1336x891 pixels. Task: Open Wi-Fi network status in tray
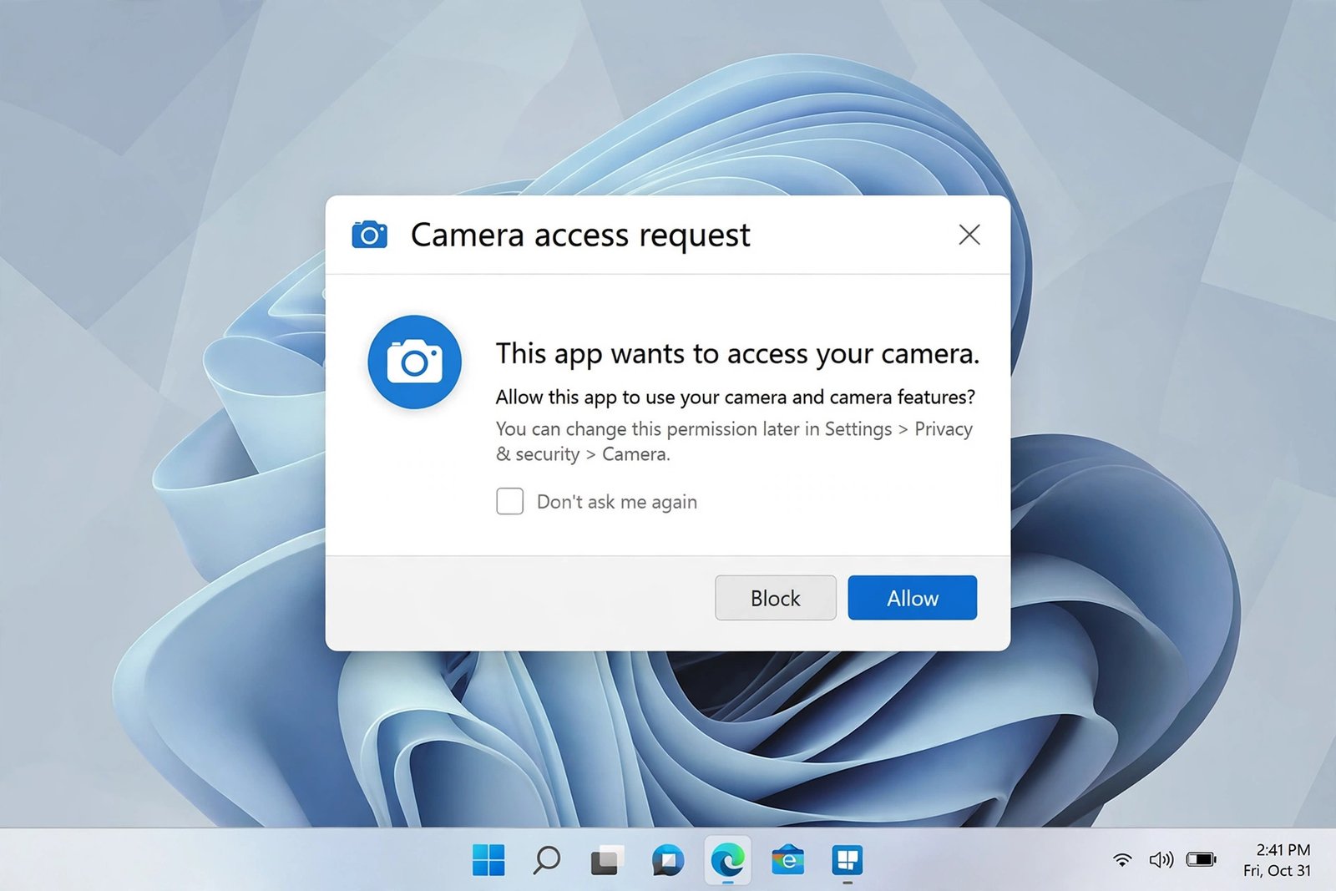tap(1123, 859)
